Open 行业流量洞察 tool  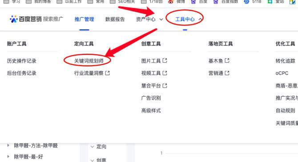(x=89, y=73)
